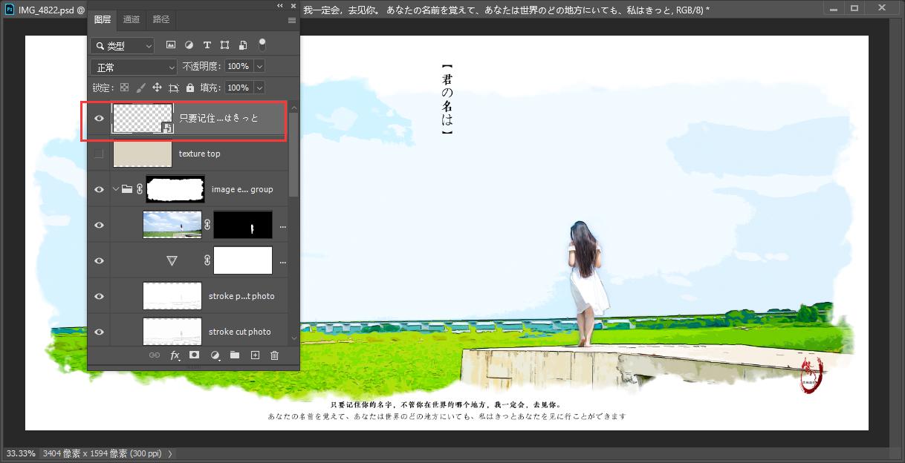905x463 pixels.
Task: Click the lock position move icon
Action: 157,88
